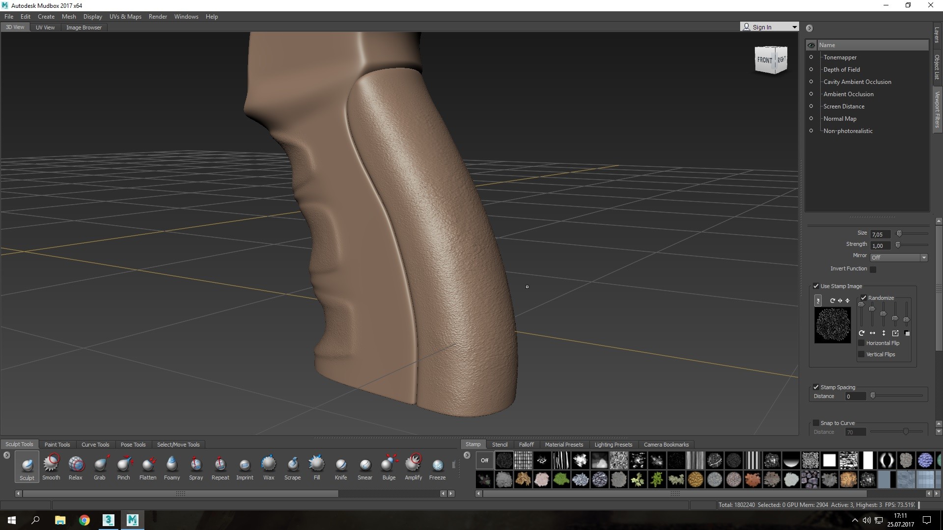Click stamp tray scroll left arrow

[479, 494]
